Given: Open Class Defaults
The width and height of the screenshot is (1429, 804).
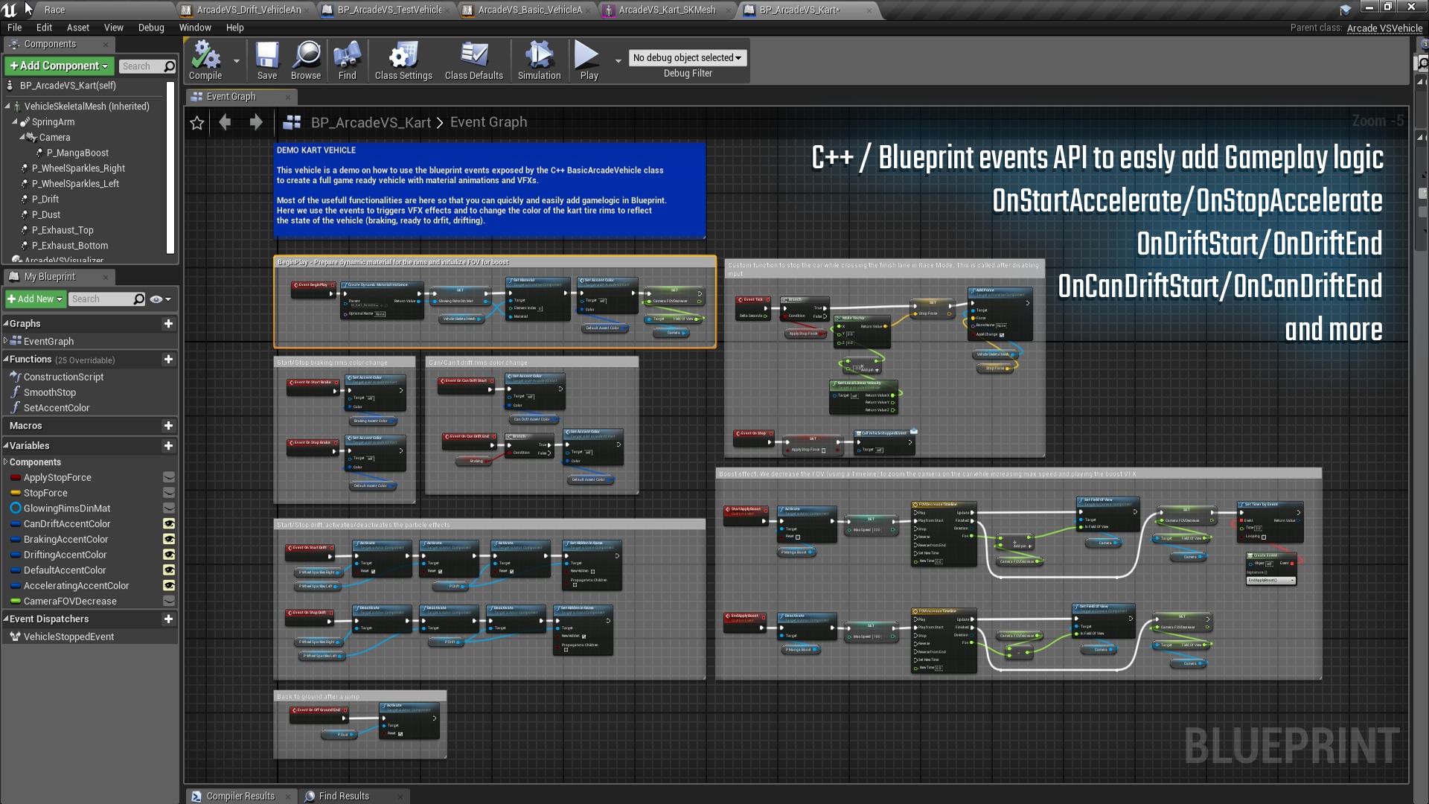Looking at the screenshot, I should pos(473,60).
